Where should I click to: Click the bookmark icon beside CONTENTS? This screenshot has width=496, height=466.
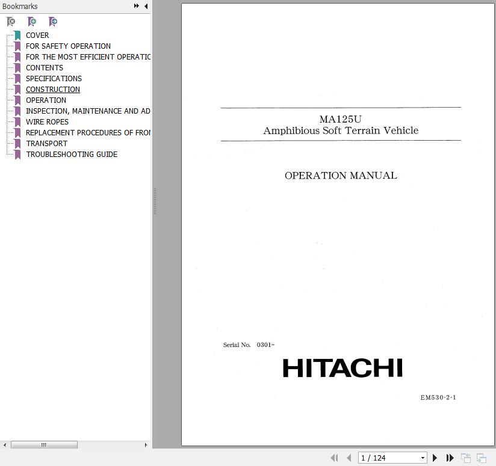coord(17,68)
